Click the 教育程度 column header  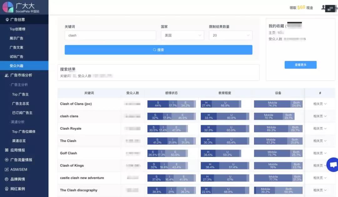pyautogui.click(x=225, y=93)
